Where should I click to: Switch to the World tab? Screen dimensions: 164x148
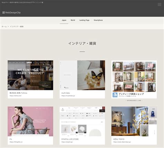coord(73,20)
